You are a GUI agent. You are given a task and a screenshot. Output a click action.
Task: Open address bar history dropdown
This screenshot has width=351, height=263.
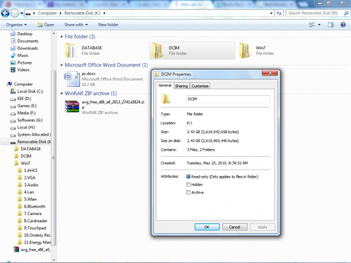(271, 13)
